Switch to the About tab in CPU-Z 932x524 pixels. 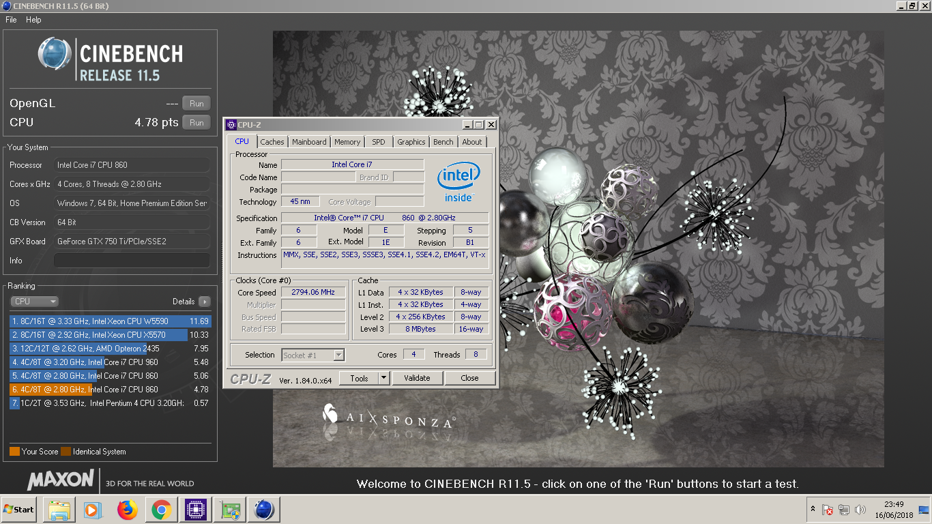click(x=472, y=142)
